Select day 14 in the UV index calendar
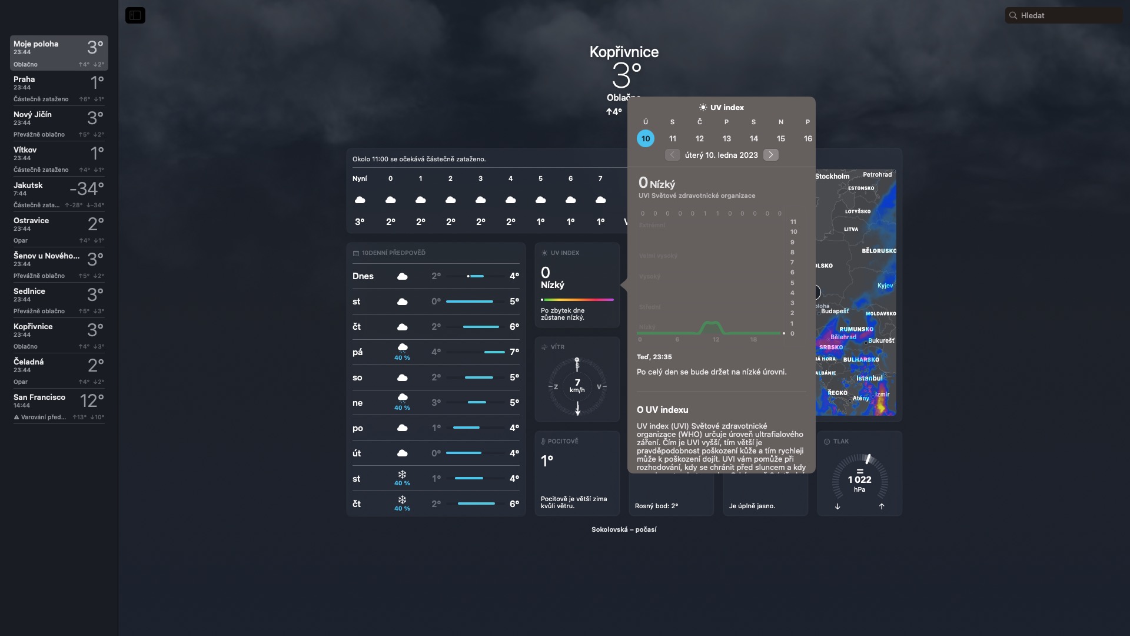The image size is (1130, 636). pyautogui.click(x=753, y=138)
